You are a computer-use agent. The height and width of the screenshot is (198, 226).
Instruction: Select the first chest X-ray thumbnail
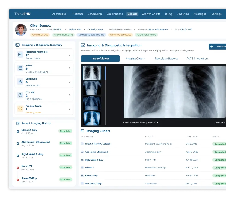[92, 73]
